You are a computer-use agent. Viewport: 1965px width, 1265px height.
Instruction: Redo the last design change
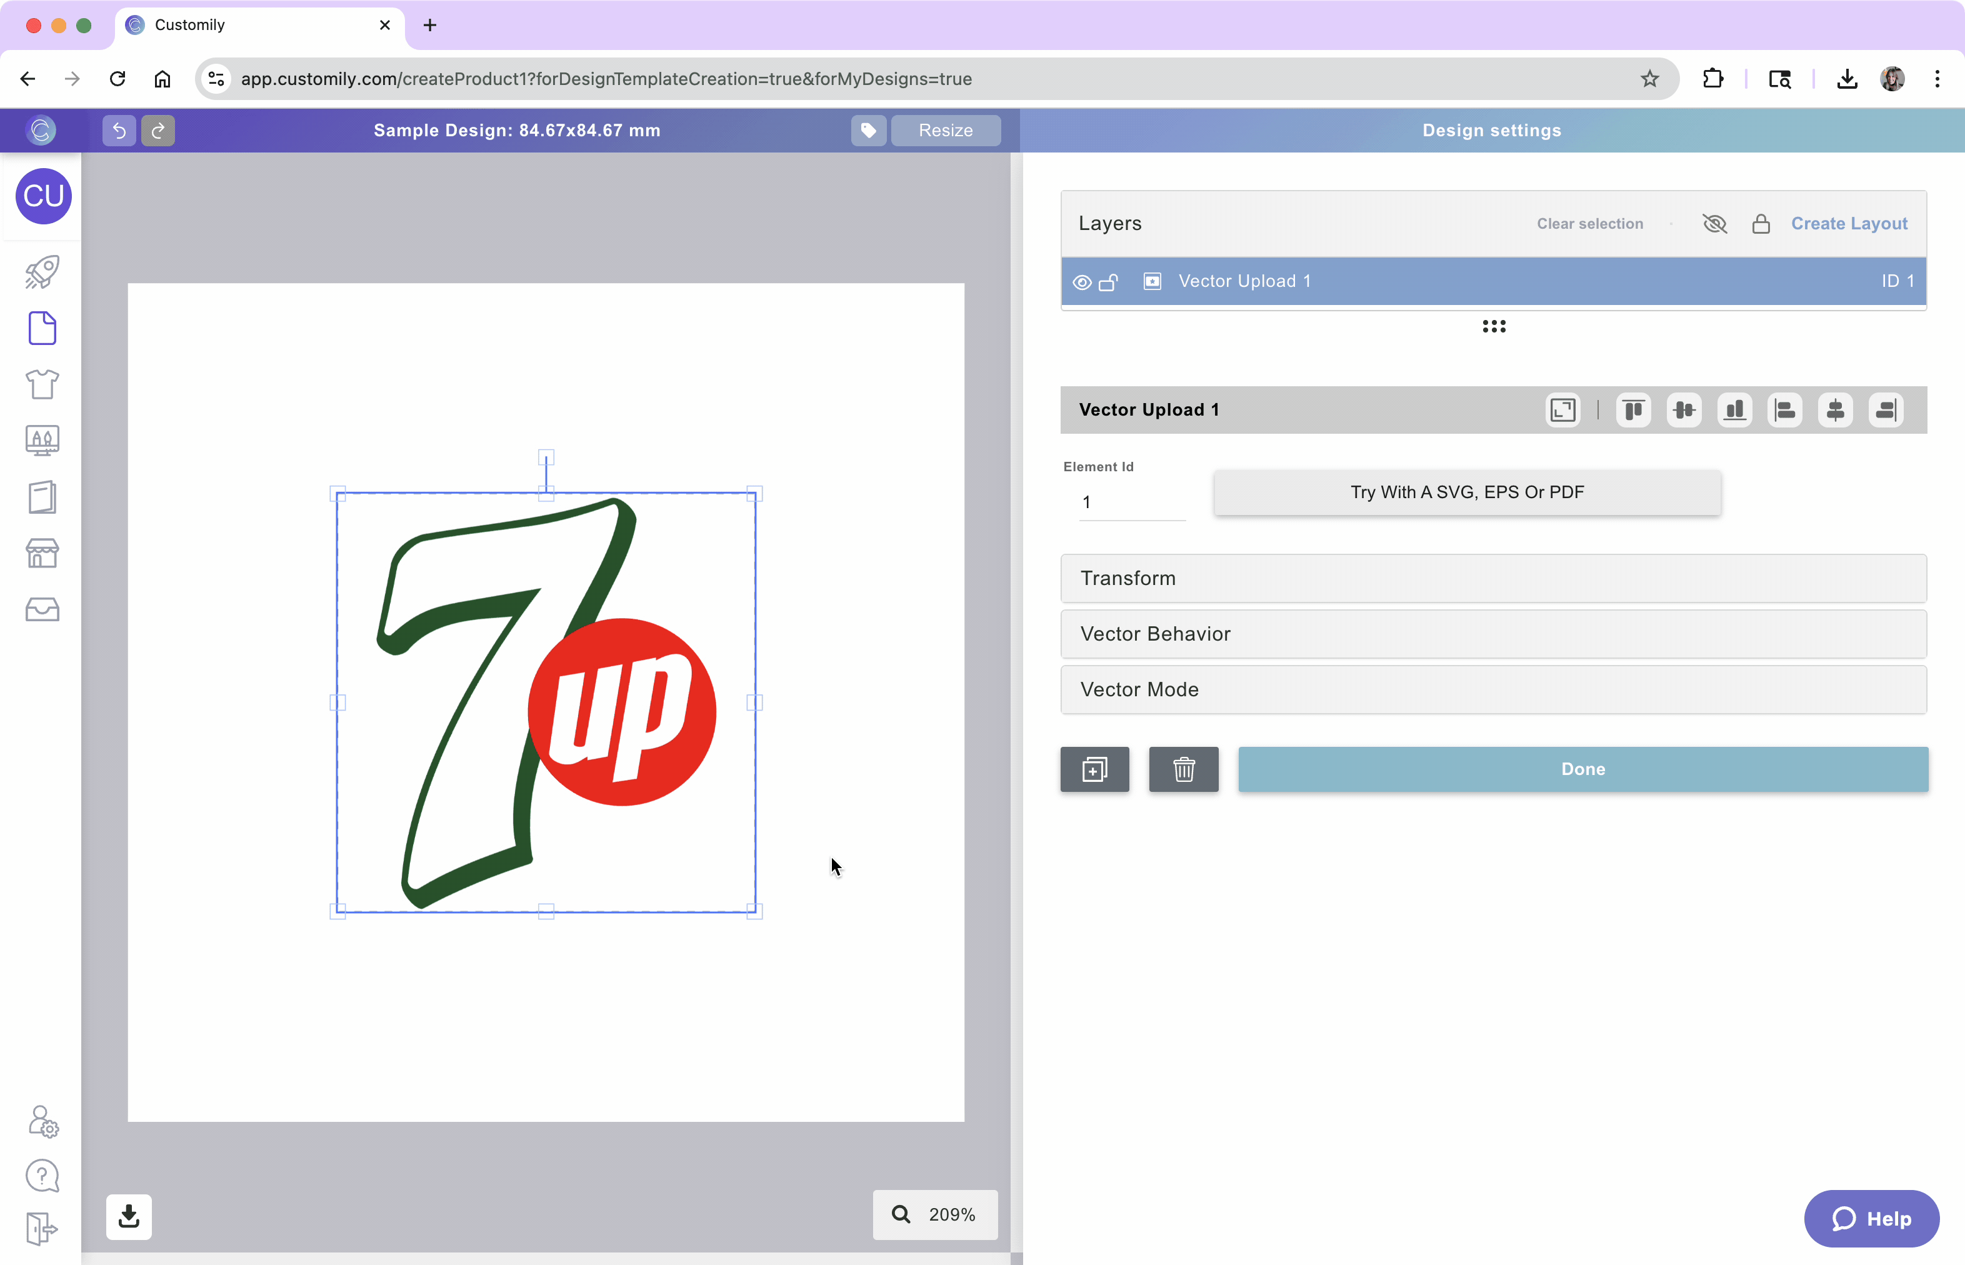pos(157,130)
